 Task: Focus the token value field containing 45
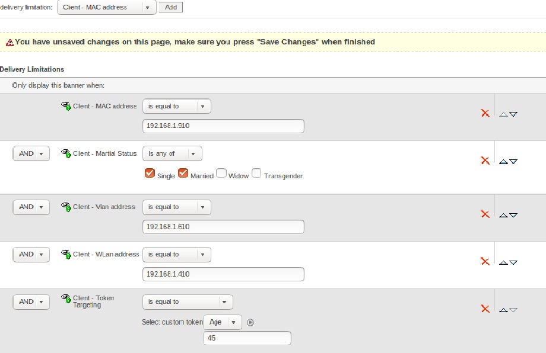click(x=247, y=338)
